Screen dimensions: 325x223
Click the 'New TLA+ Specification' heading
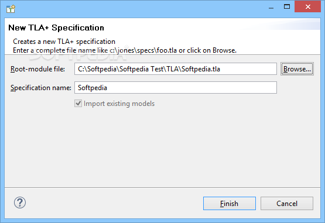coord(56,28)
